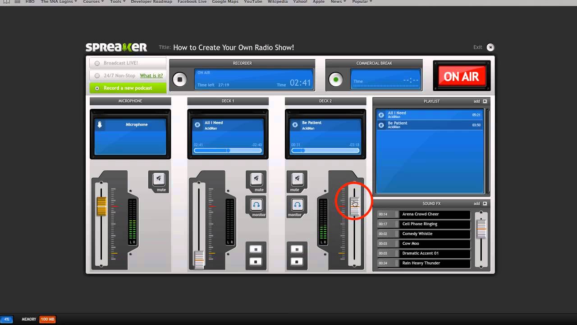The width and height of the screenshot is (577, 325).
Task: Mute Deck 1
Action: (x=256, y=179)
